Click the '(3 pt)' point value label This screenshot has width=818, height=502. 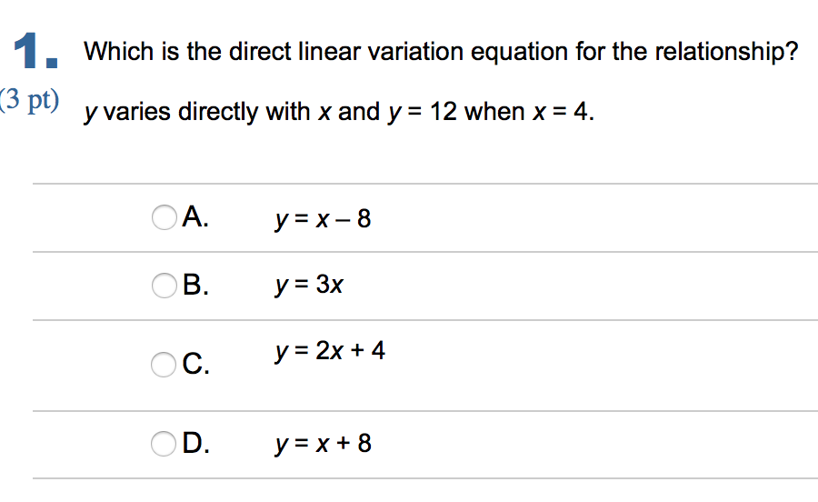click(x=30, y=99)
